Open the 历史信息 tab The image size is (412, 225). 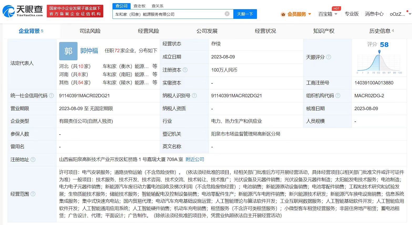[382, 31]
